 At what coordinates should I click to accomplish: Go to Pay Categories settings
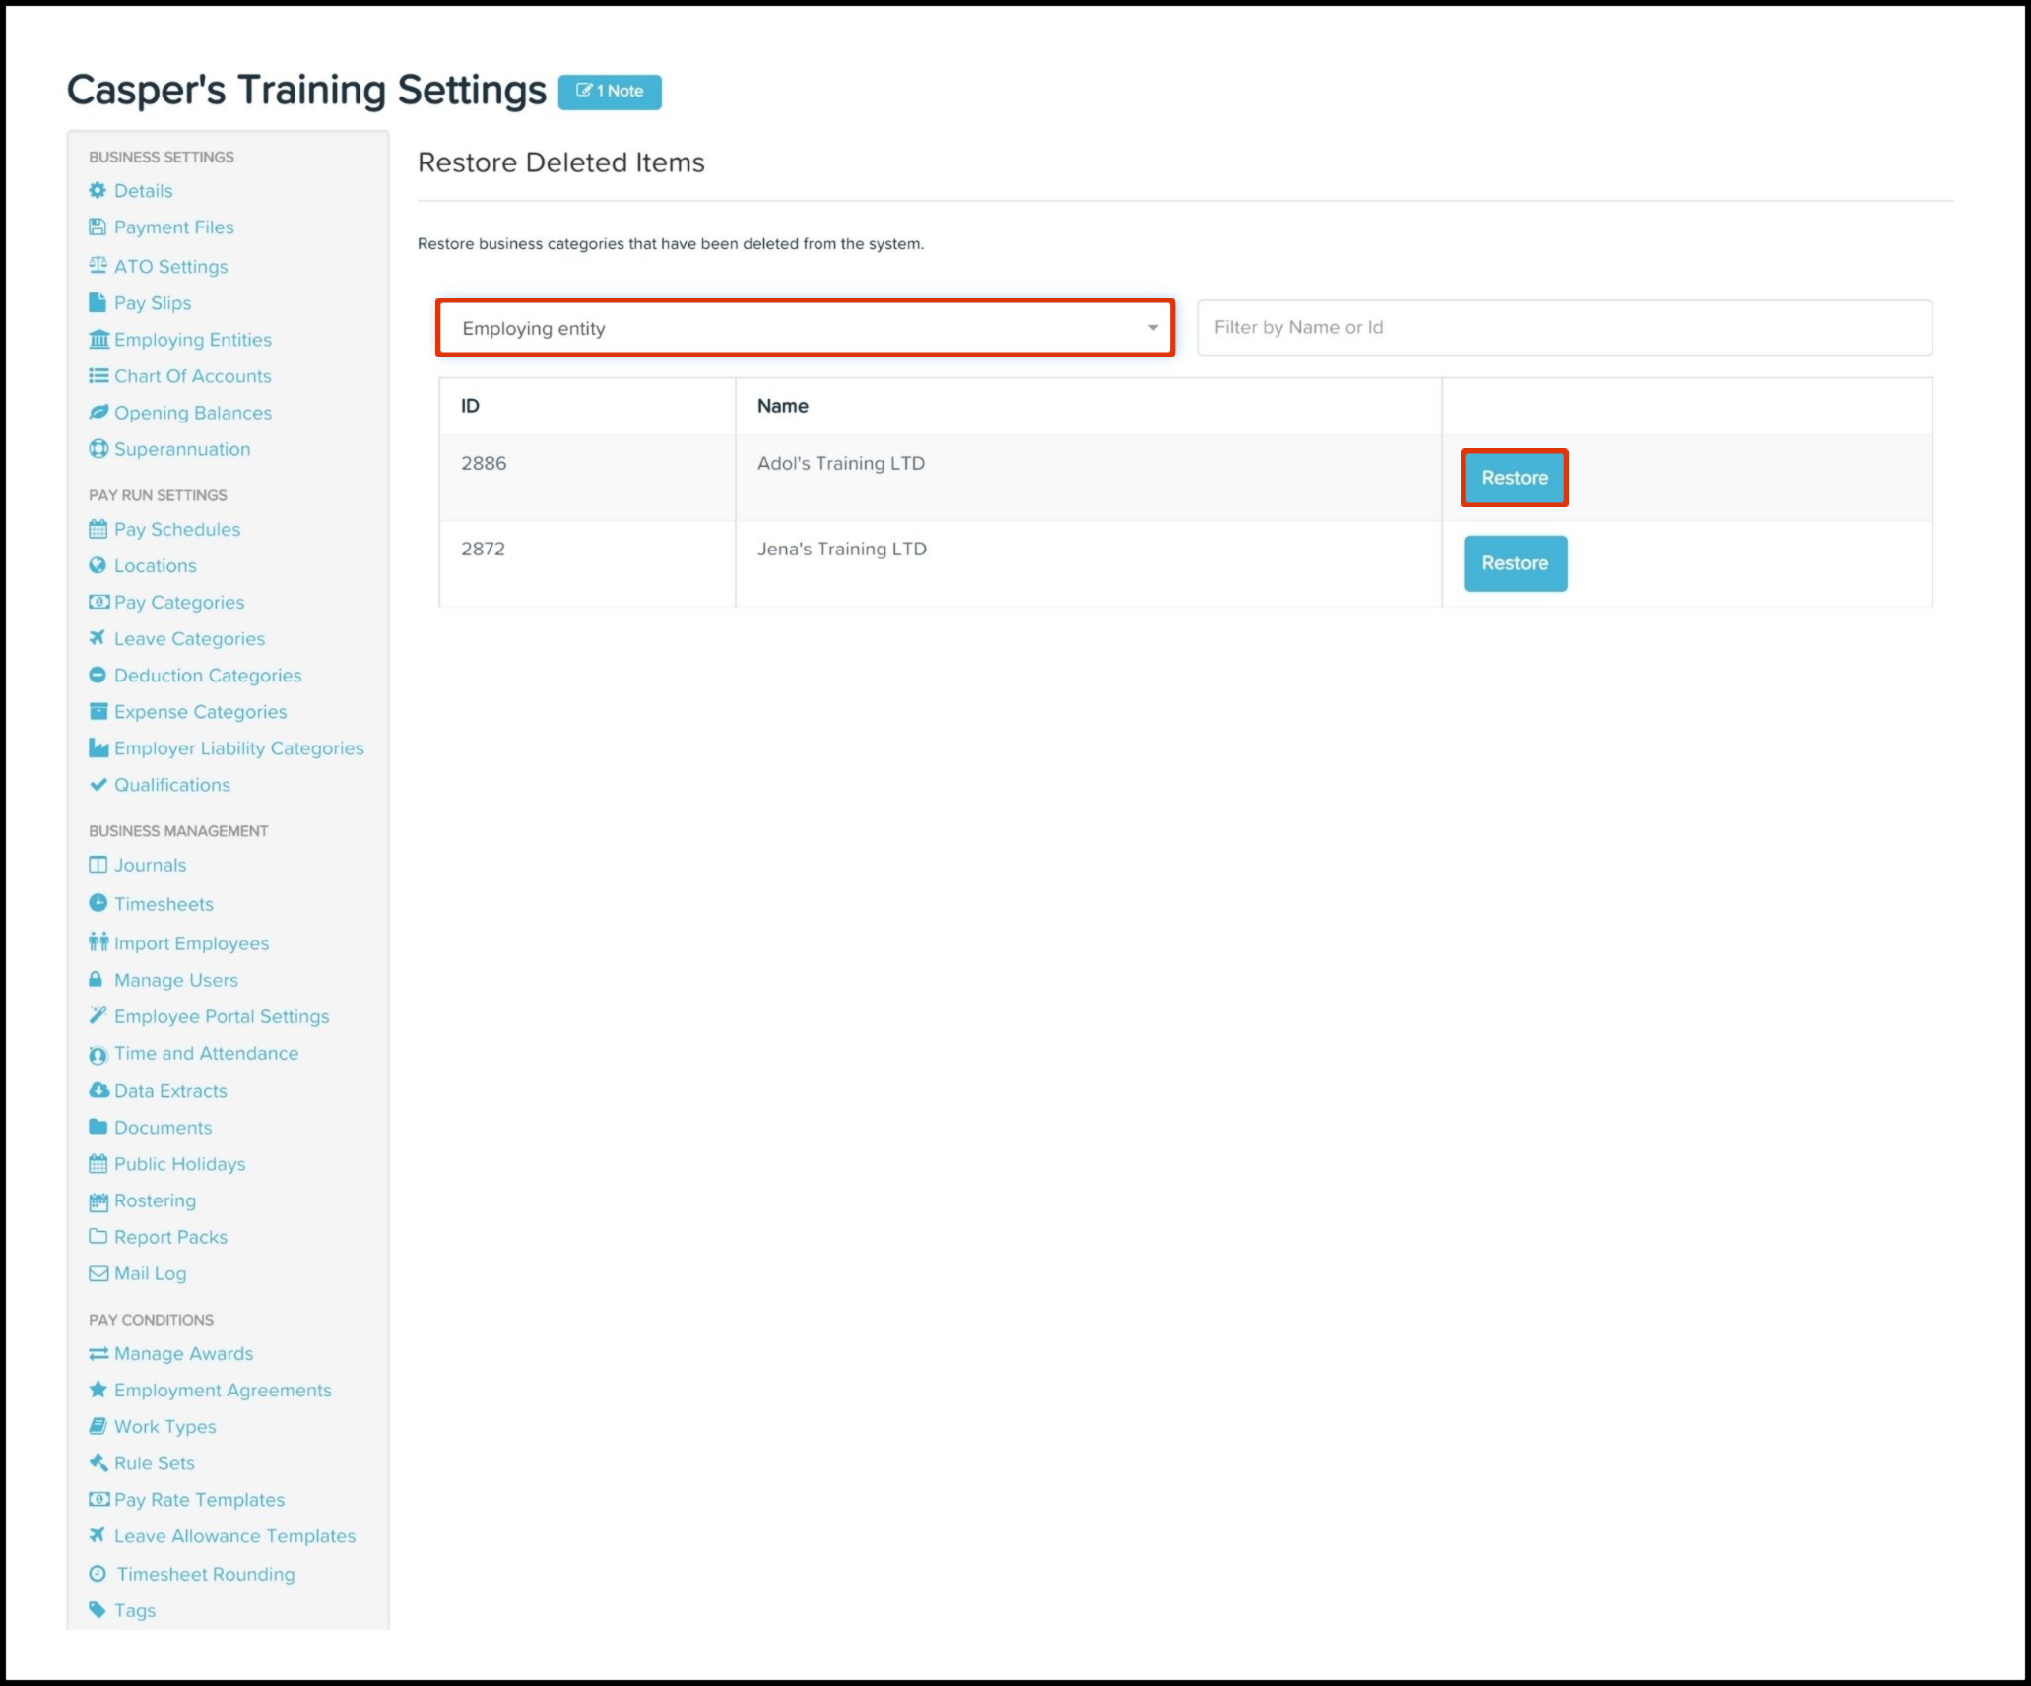(178, 602)
